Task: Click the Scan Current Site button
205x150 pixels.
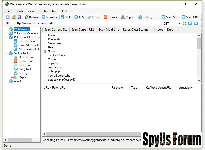Action: [56, 30]
